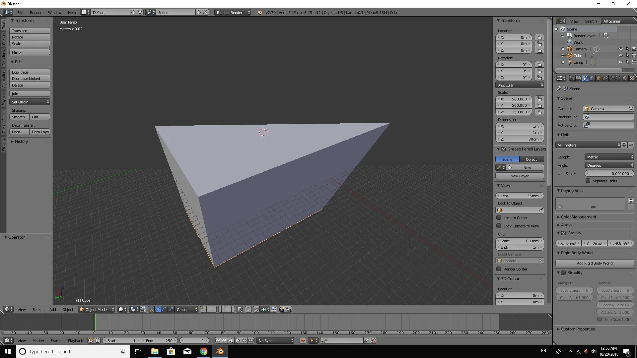Open the World properties tab
This screenshot has height=358, width=637.
pos(592,78)
